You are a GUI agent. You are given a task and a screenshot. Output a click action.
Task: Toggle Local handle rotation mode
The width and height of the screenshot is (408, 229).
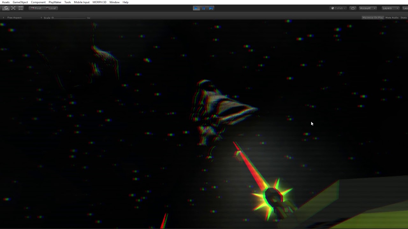tap(51, 8)
